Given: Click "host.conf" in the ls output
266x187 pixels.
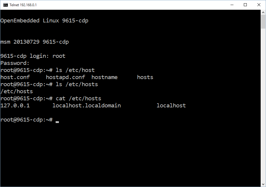Looking at the screenshot, I should pyautogui.click(x=15, y=77).
